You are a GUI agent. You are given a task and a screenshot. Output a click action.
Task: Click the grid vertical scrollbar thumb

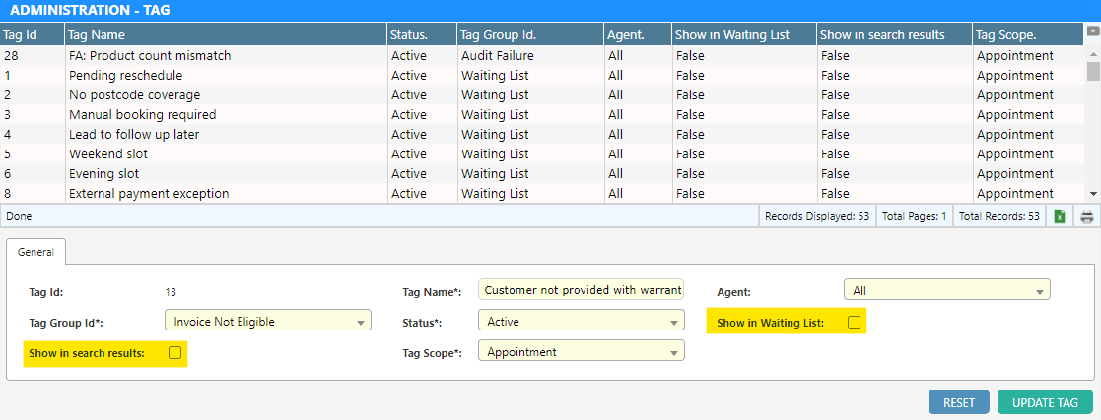coord(1092,71)
